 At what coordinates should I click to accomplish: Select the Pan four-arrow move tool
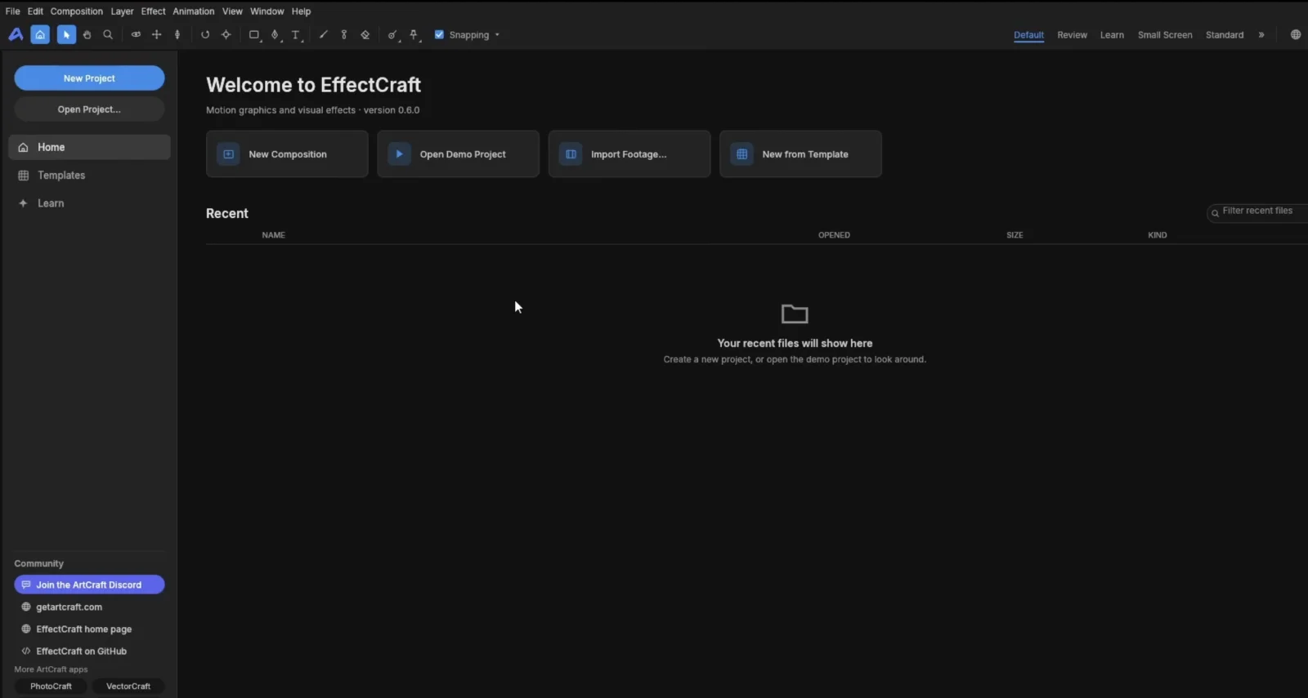point(157,34)
